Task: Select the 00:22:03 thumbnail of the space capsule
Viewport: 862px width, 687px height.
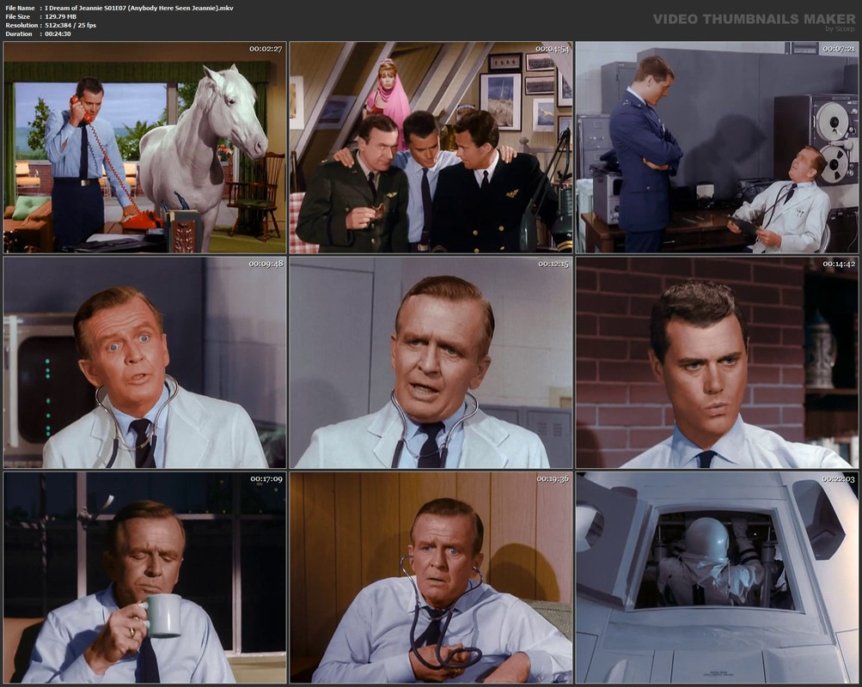Action: [717, 578]
